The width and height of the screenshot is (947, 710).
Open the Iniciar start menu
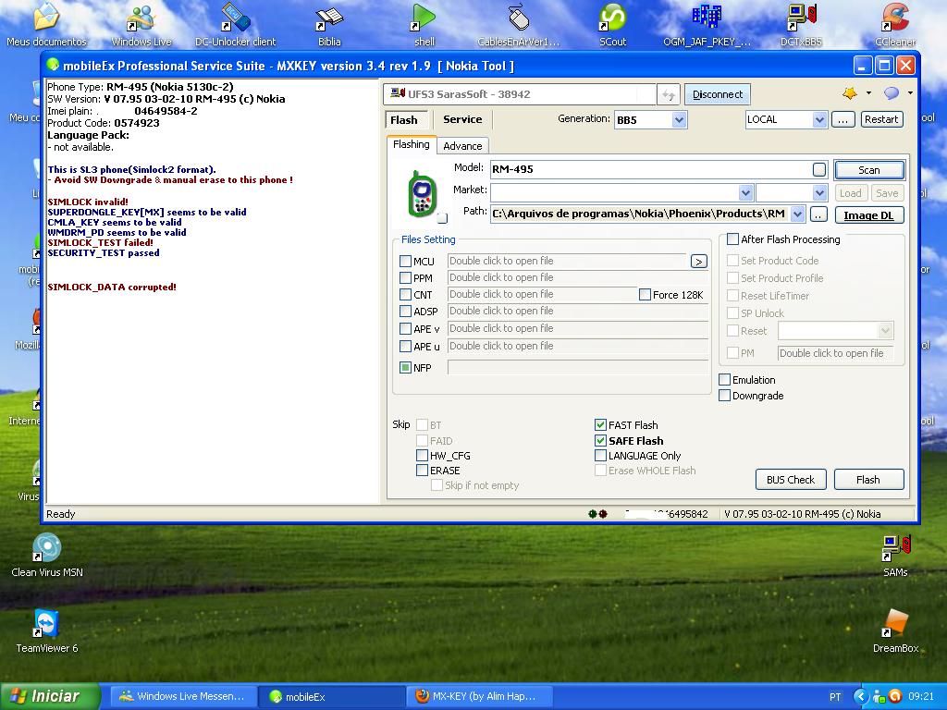[50, 696]
